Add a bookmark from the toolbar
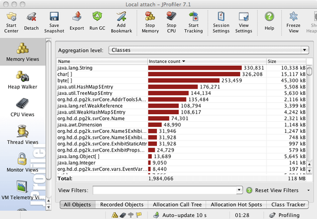Screen dimensions: 317x219 pos(121,22)
